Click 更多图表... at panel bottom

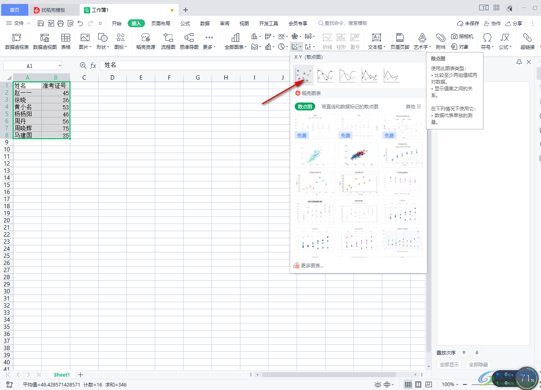[x=309, y=266]
